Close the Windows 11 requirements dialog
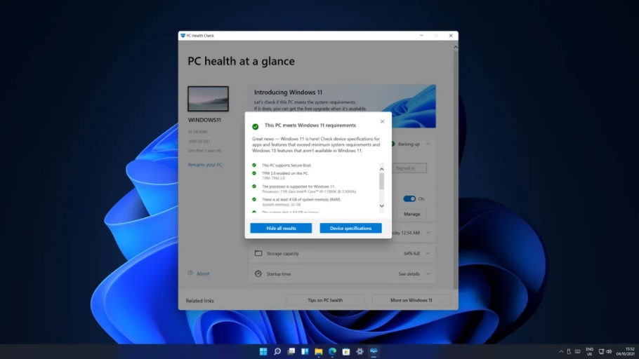 (382, 121)
